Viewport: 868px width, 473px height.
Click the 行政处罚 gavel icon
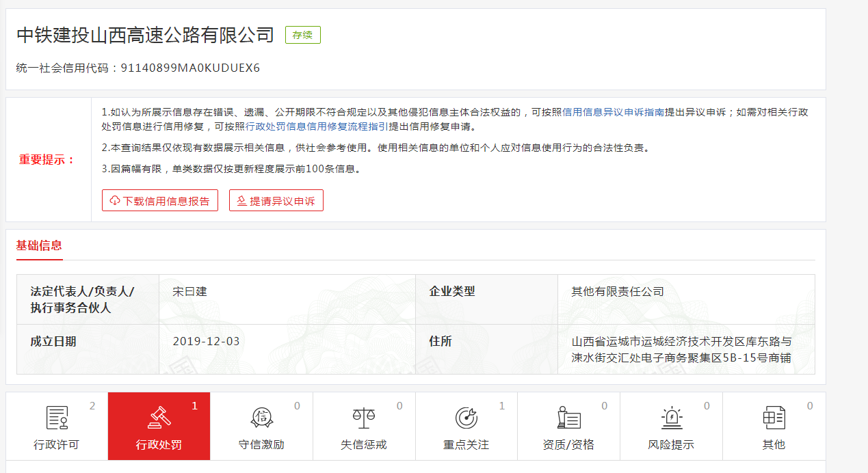159,417
